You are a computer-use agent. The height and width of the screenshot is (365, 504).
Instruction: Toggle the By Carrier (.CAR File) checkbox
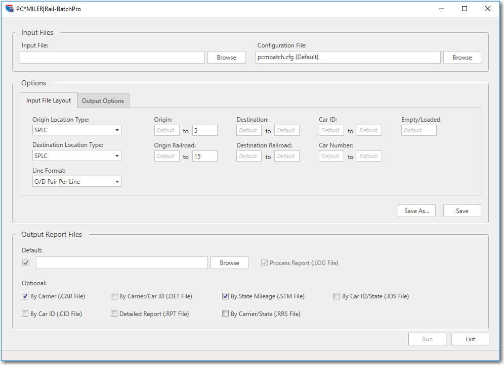[x=25, y=296]
